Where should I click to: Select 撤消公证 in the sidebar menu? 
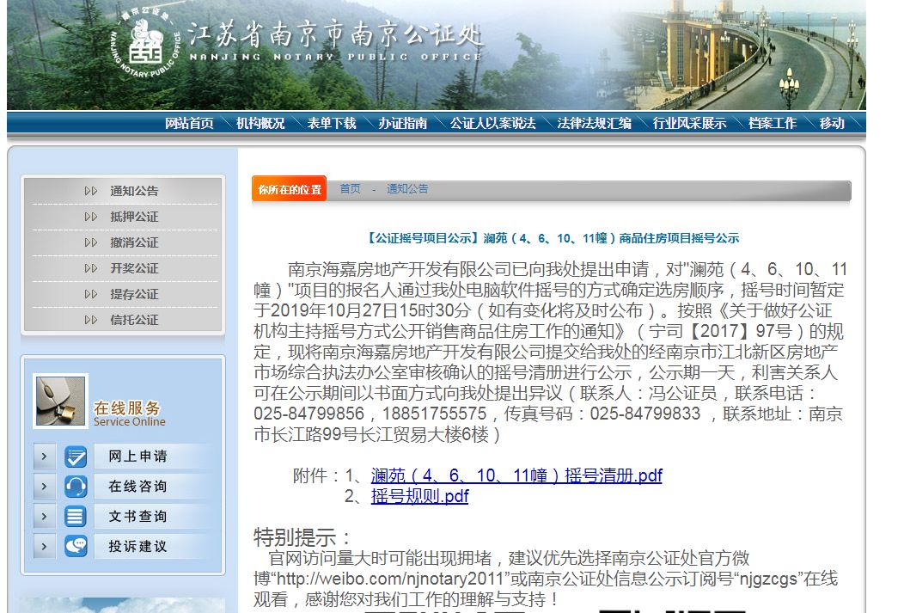(134, 242)
